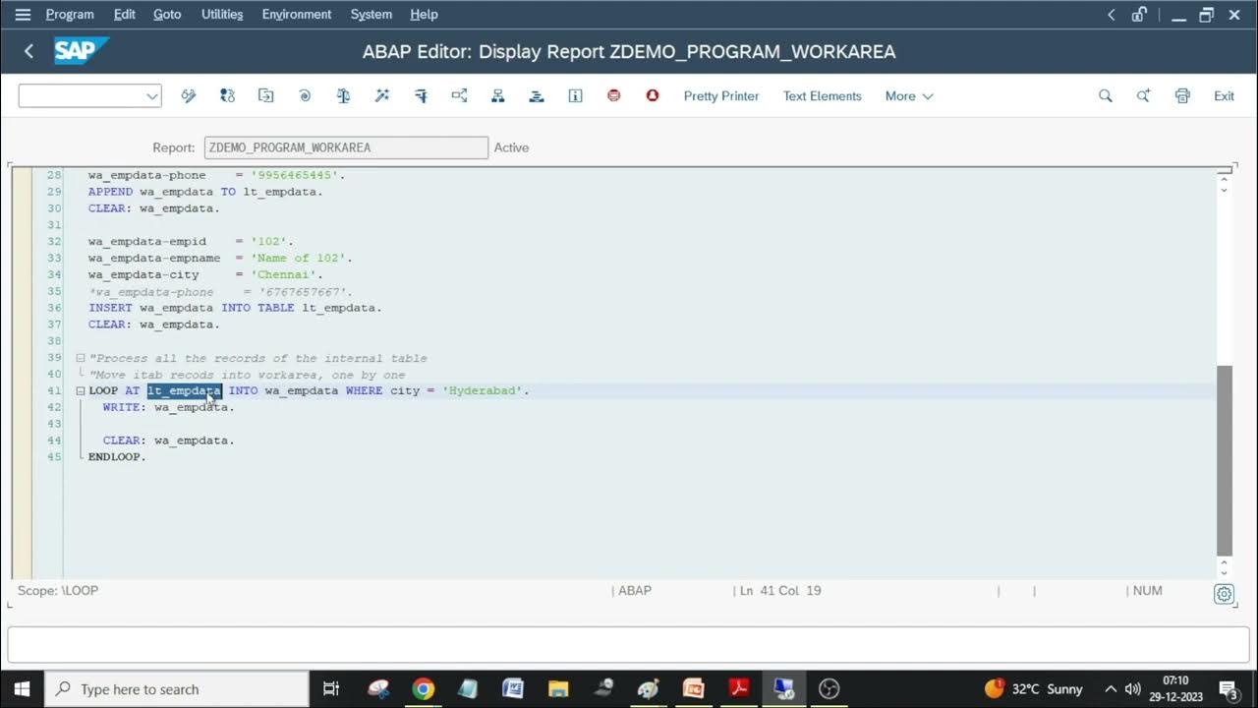This screenshot has height=708, width=1258.
Task: Collapse the LOOP block at line 41
Action: pos(81,391)
